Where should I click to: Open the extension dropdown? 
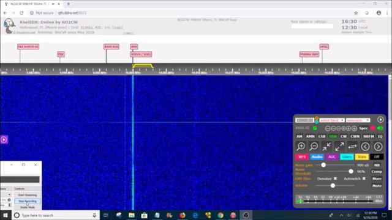coord(358,120)
